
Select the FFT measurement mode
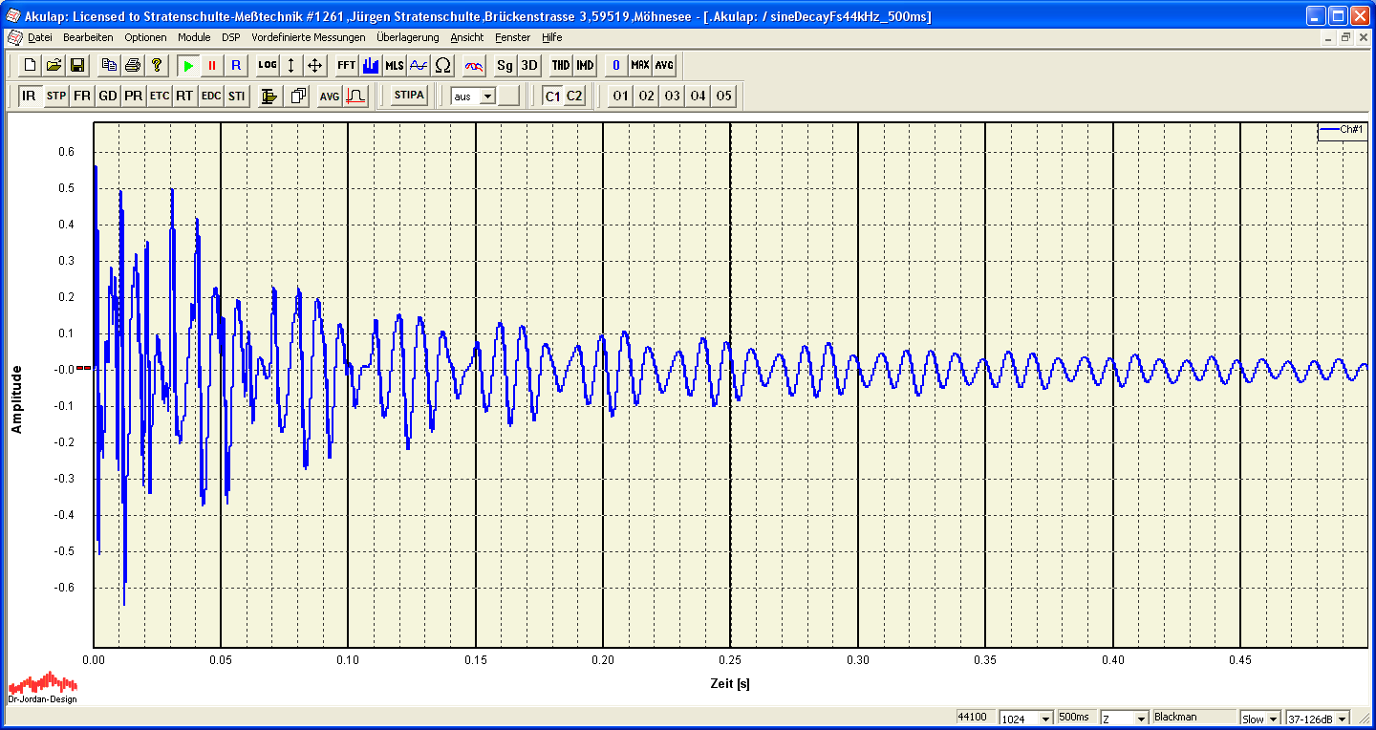[x=346, y=66]
